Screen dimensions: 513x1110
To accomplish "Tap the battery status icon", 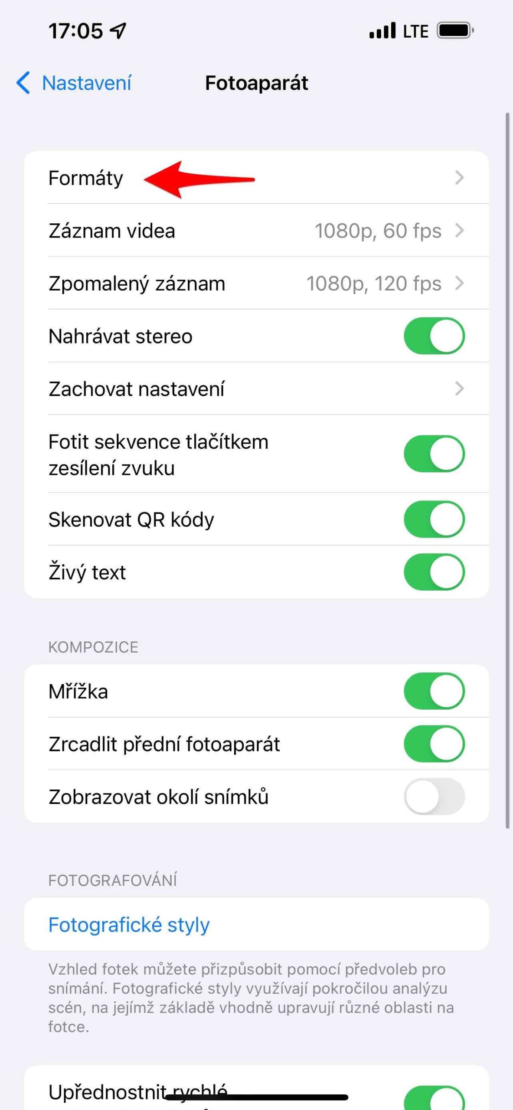I will point(455,31).
